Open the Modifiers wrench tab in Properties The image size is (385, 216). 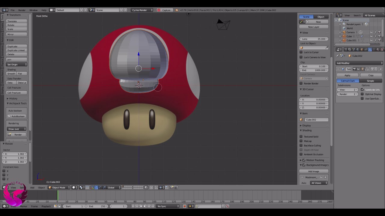(370, 49)
